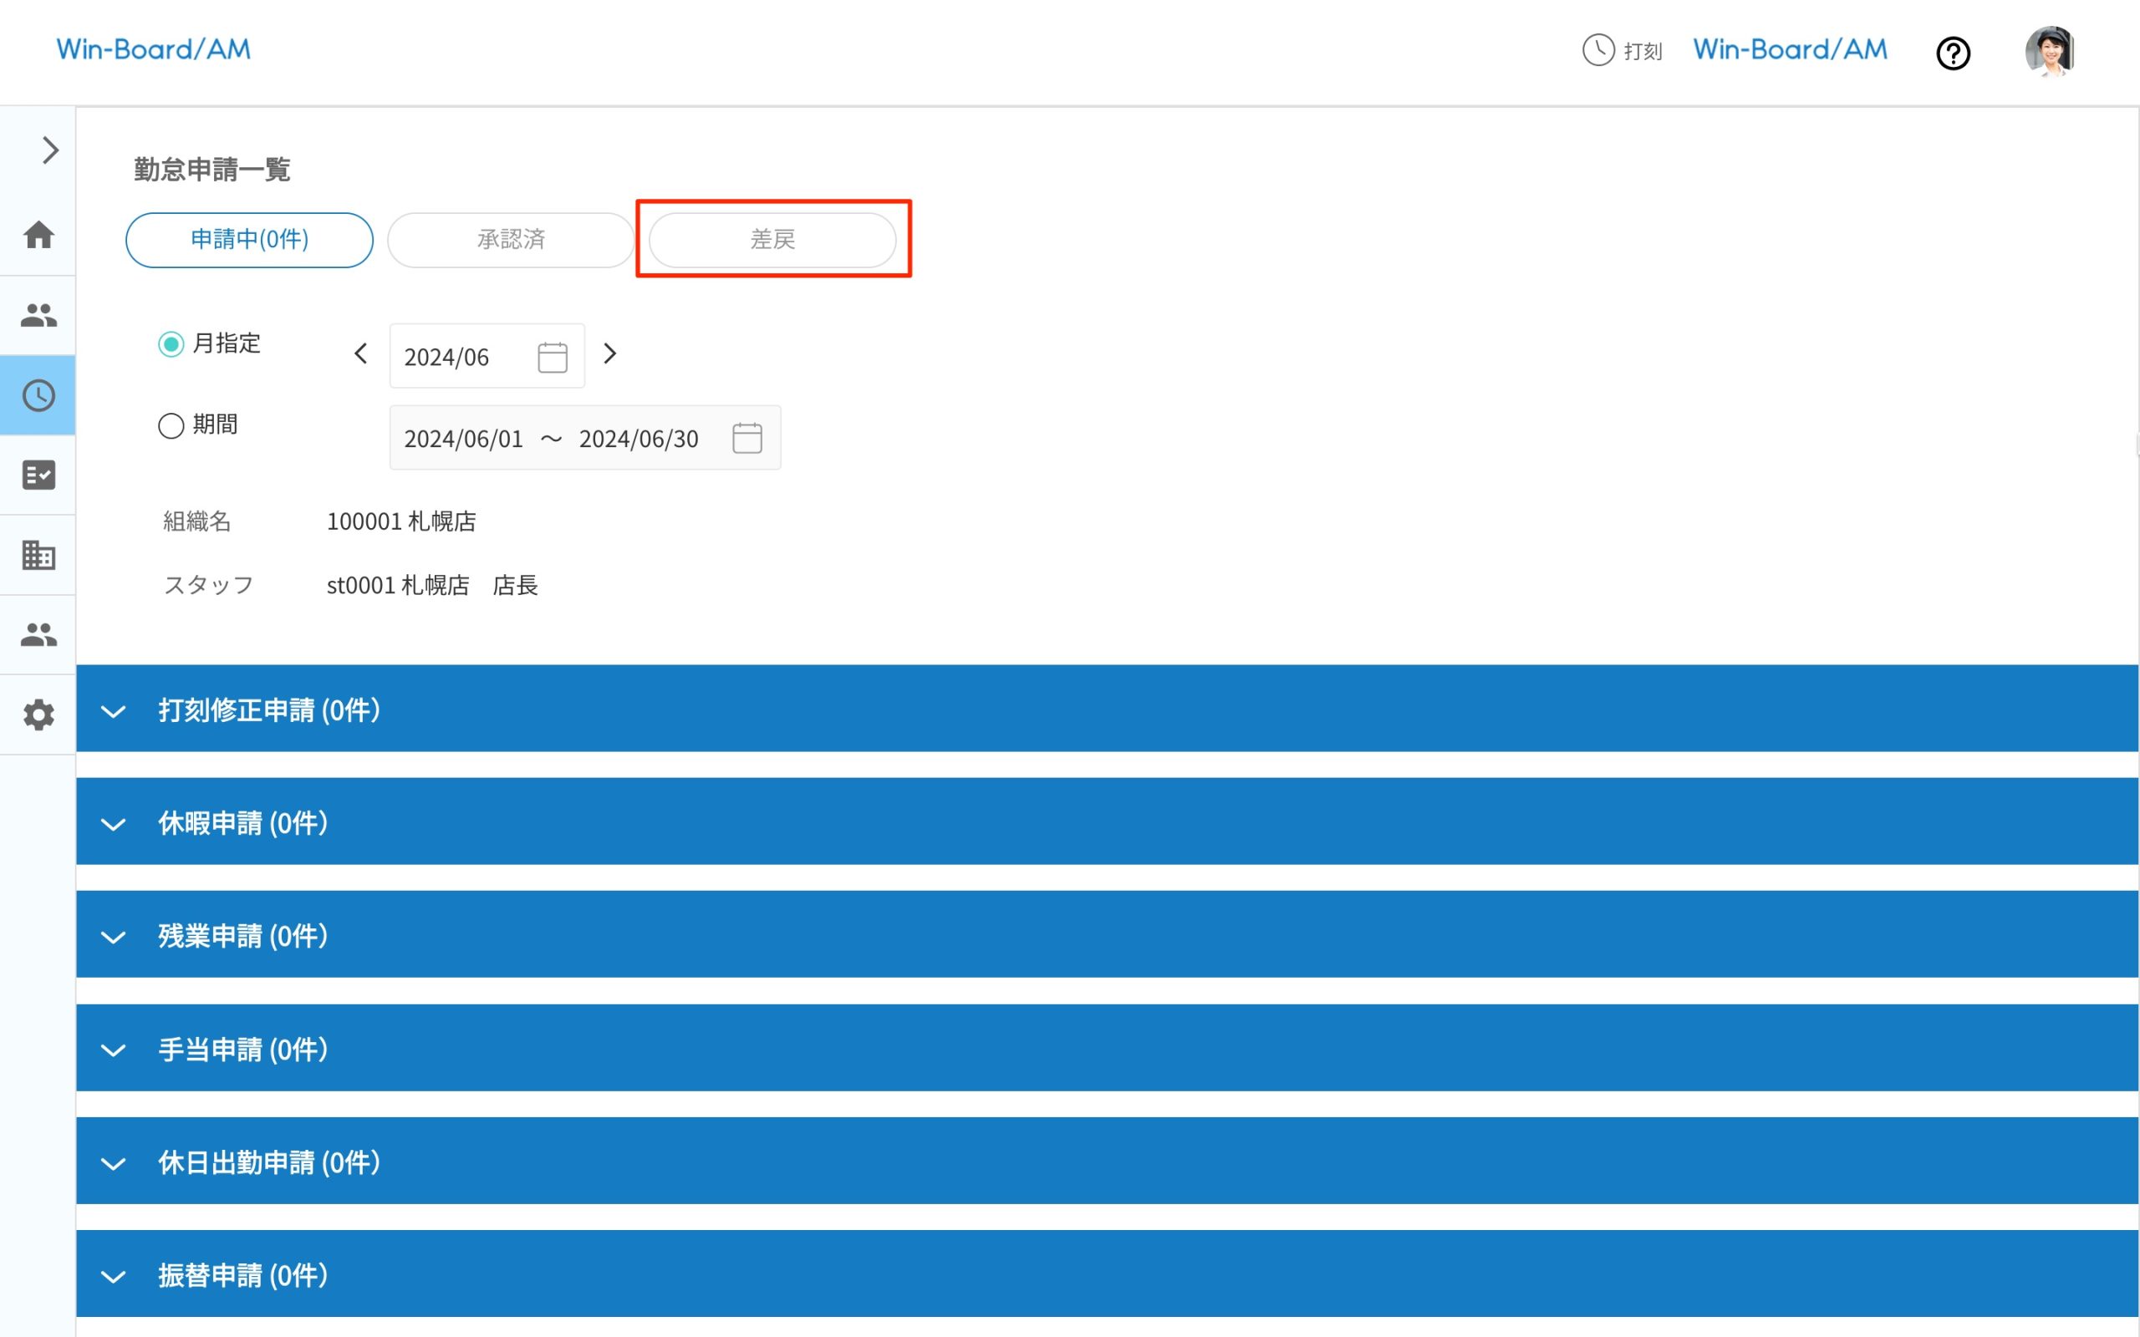Switch to the 承認済 tab
The width and height of the screenshot is (2140, 1337).
point(509,239)
